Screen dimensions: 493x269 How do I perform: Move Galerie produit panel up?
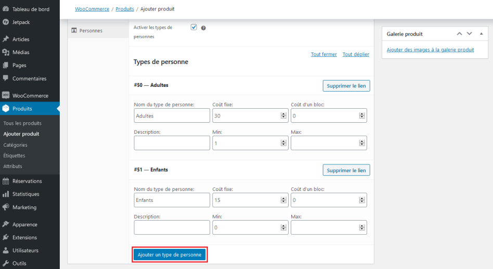tap(459, 34)
